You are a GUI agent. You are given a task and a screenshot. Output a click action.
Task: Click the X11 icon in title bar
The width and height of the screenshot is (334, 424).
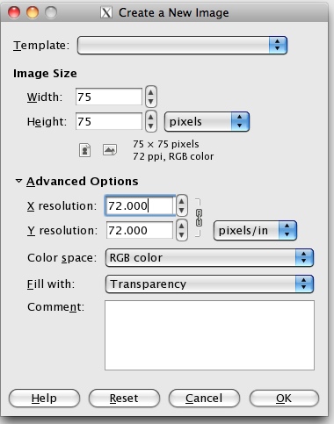click(x=106, y=12)
